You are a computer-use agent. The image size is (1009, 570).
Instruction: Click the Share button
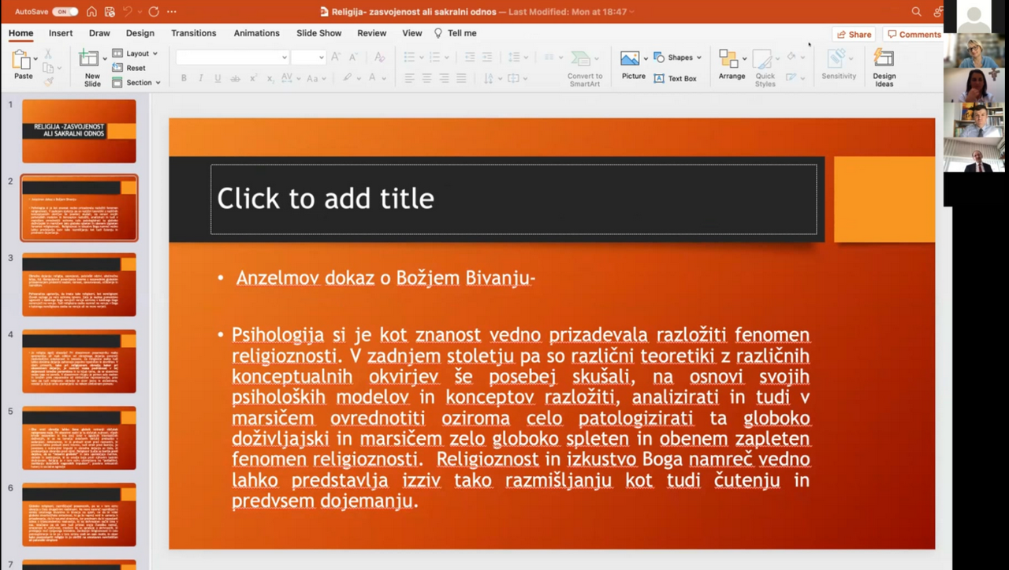[x=854, y=35]
